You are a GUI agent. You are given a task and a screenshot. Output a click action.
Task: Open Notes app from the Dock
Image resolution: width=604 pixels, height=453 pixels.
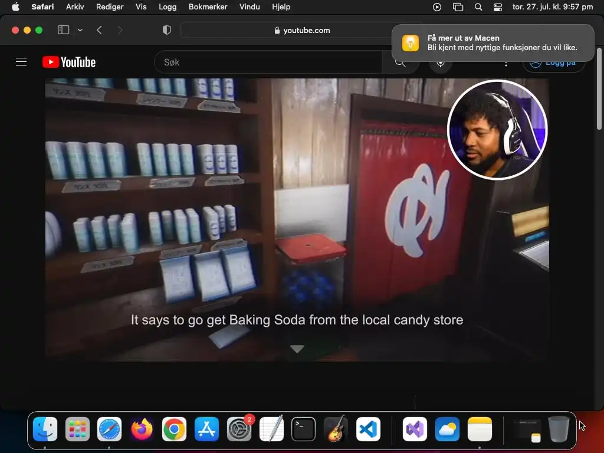pos(480,429)
